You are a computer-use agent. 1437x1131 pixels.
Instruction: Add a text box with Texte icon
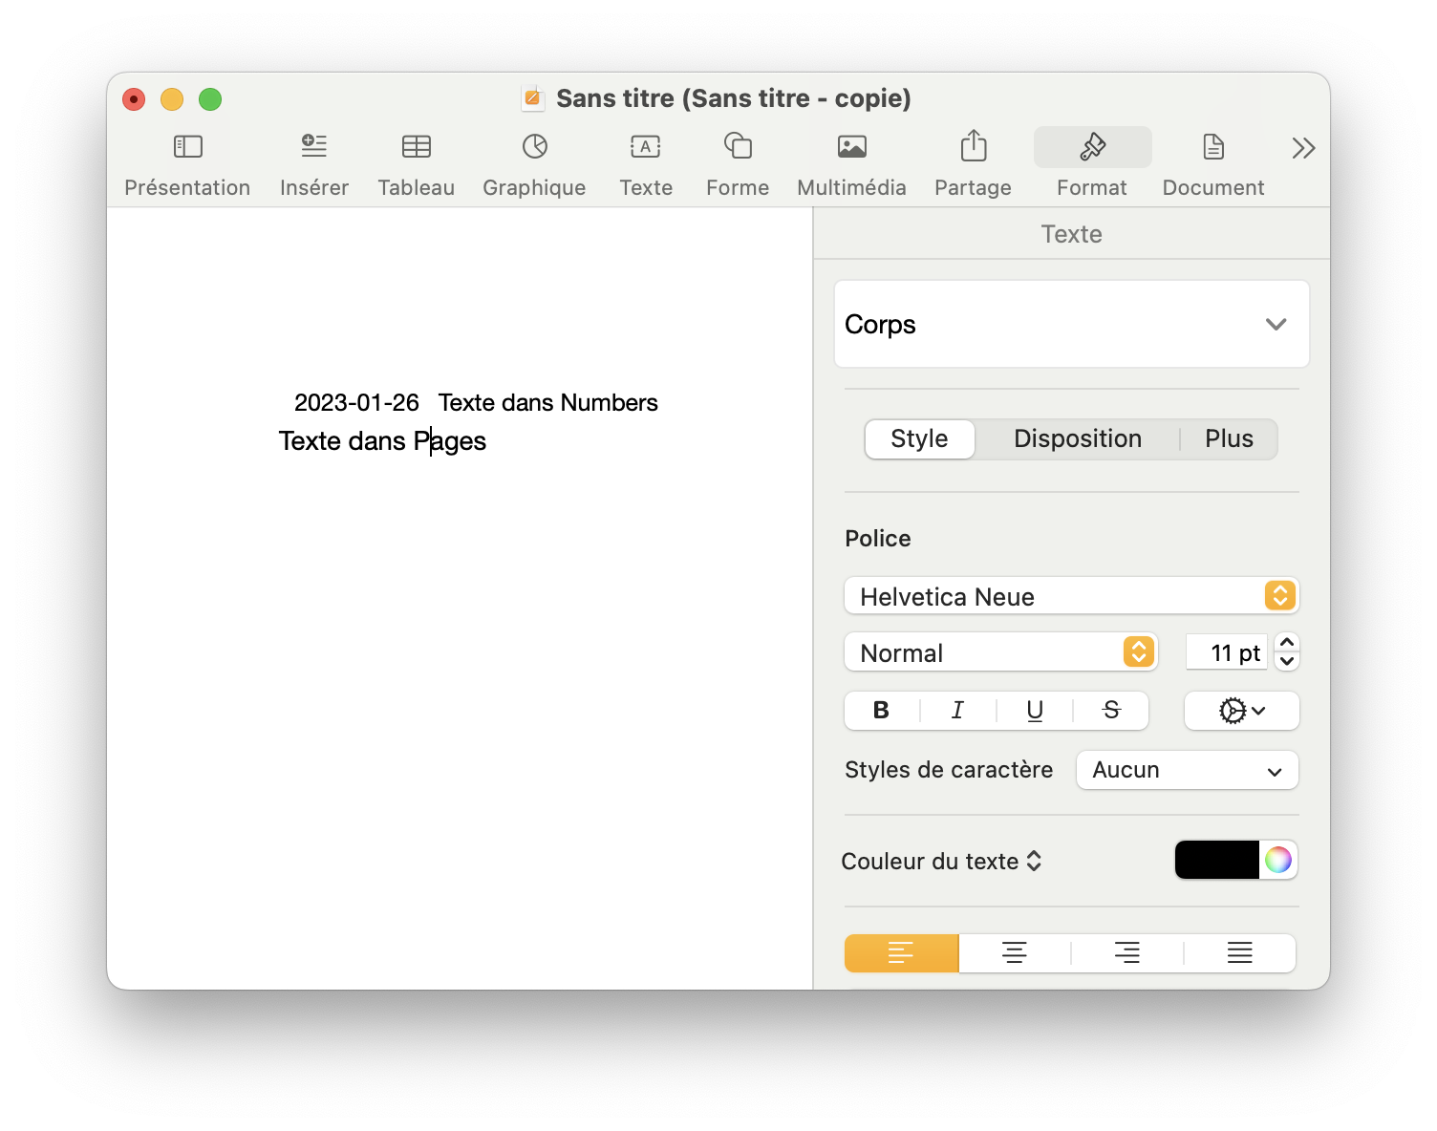click(x=646, y=147)
